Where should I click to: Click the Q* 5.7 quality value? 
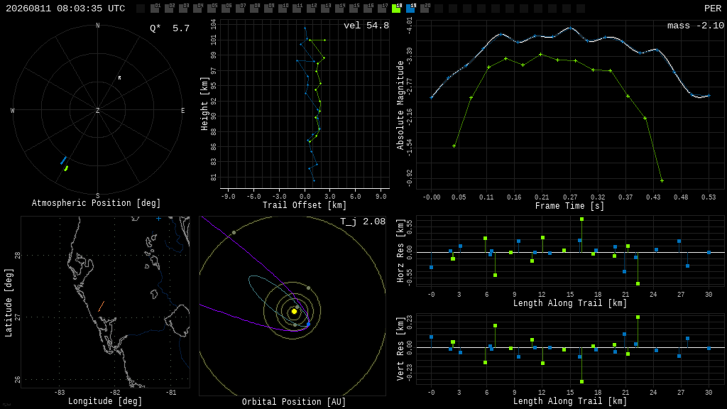pos(170,28)
